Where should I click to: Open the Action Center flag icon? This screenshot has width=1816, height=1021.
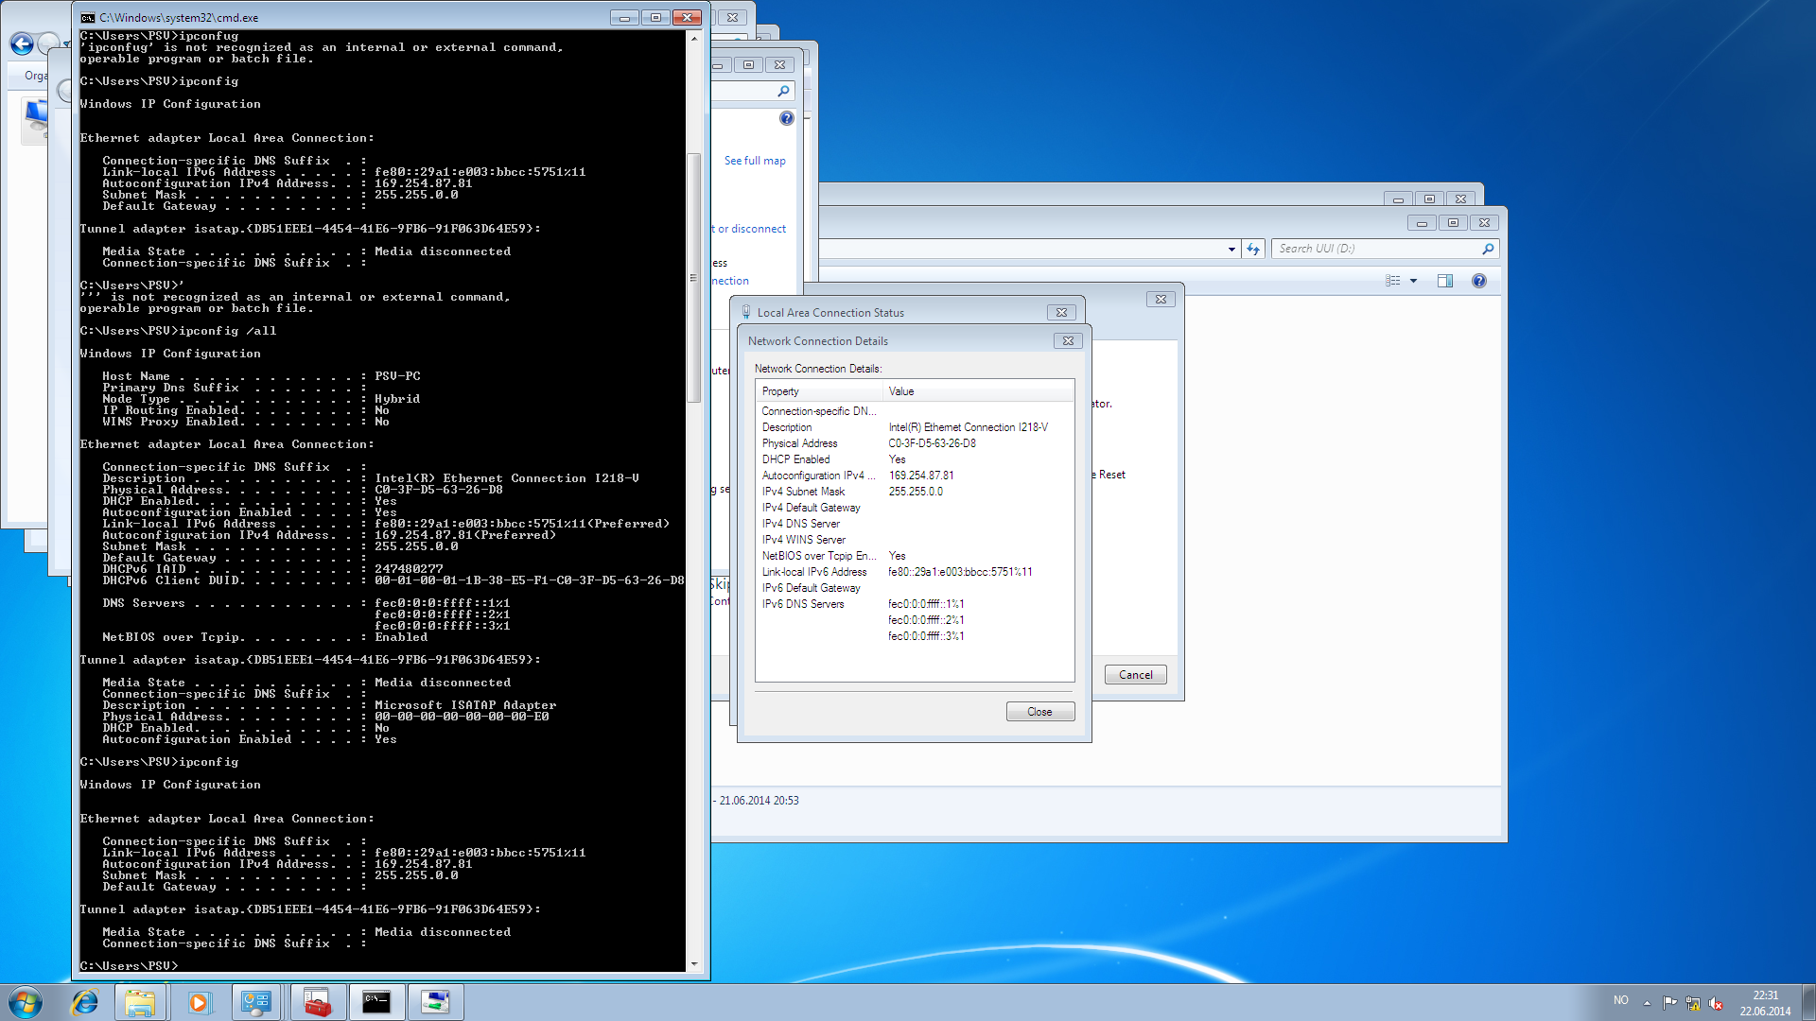tap(1669, 1003)
